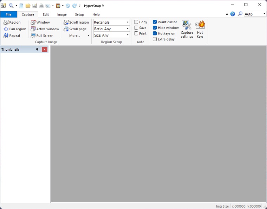Expand the quick access toolbar customize arrow

pos(80,6)
